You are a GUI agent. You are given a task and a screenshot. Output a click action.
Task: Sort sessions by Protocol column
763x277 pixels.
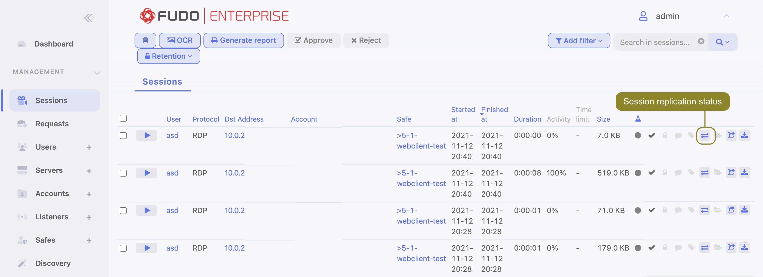click(x=206, y=119)
